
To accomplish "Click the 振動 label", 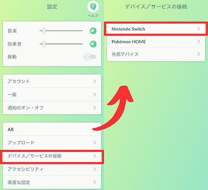I will point(12,57).
